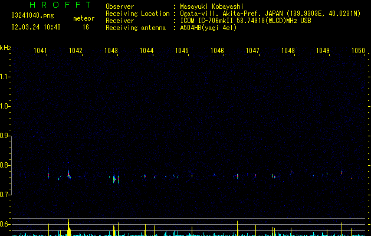Click the 1042 time axis marker
371x236 pixels.
75,50
